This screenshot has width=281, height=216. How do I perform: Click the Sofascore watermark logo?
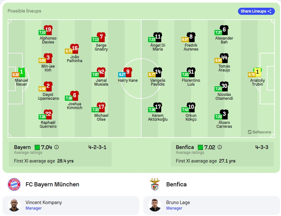click(259, 132)
